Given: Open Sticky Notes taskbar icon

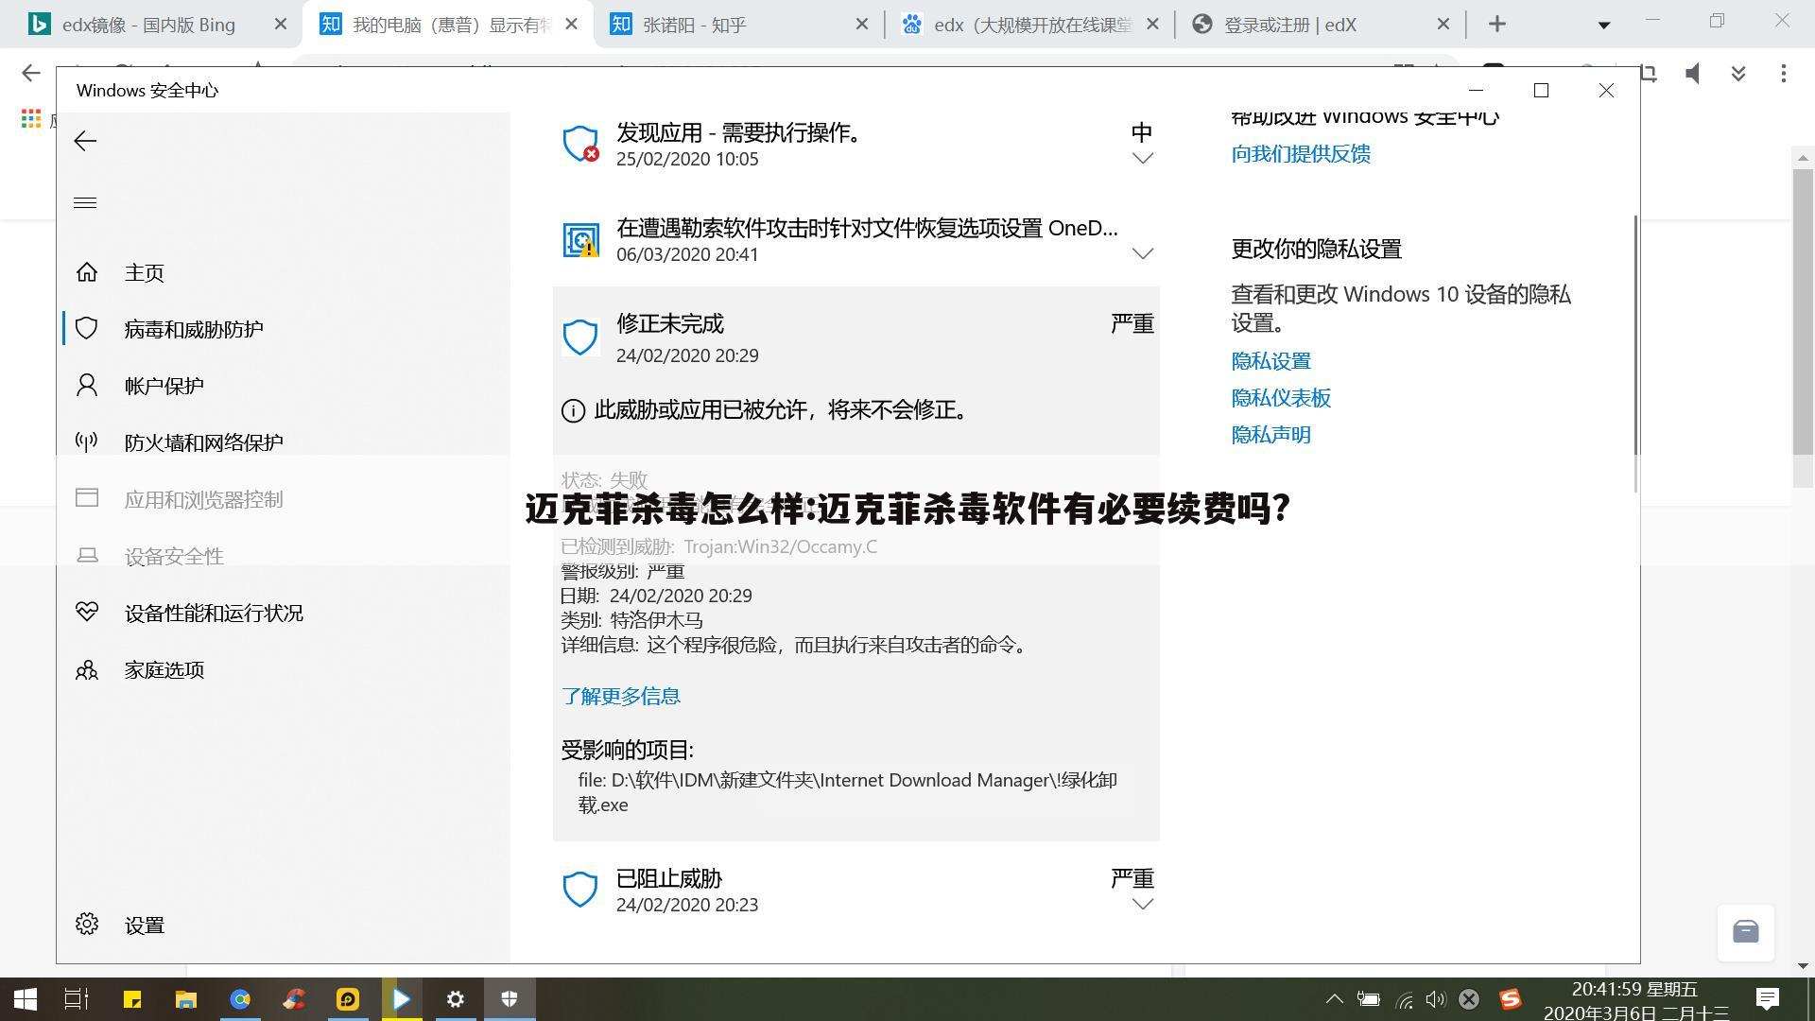Looking at the screenshot, I should 132,999.
